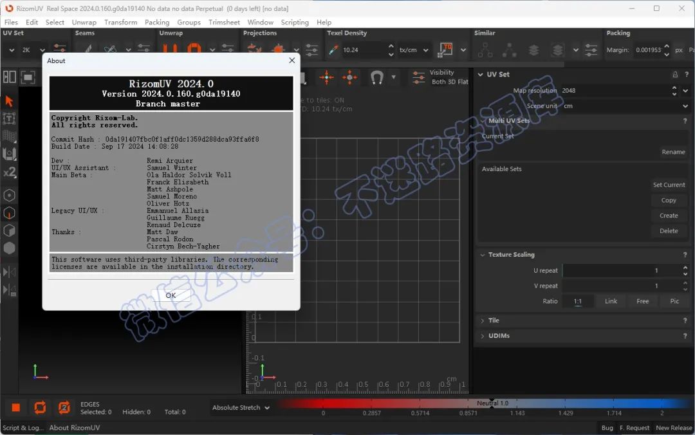Select the text transform tool in left toolbar

click(9, 118)
